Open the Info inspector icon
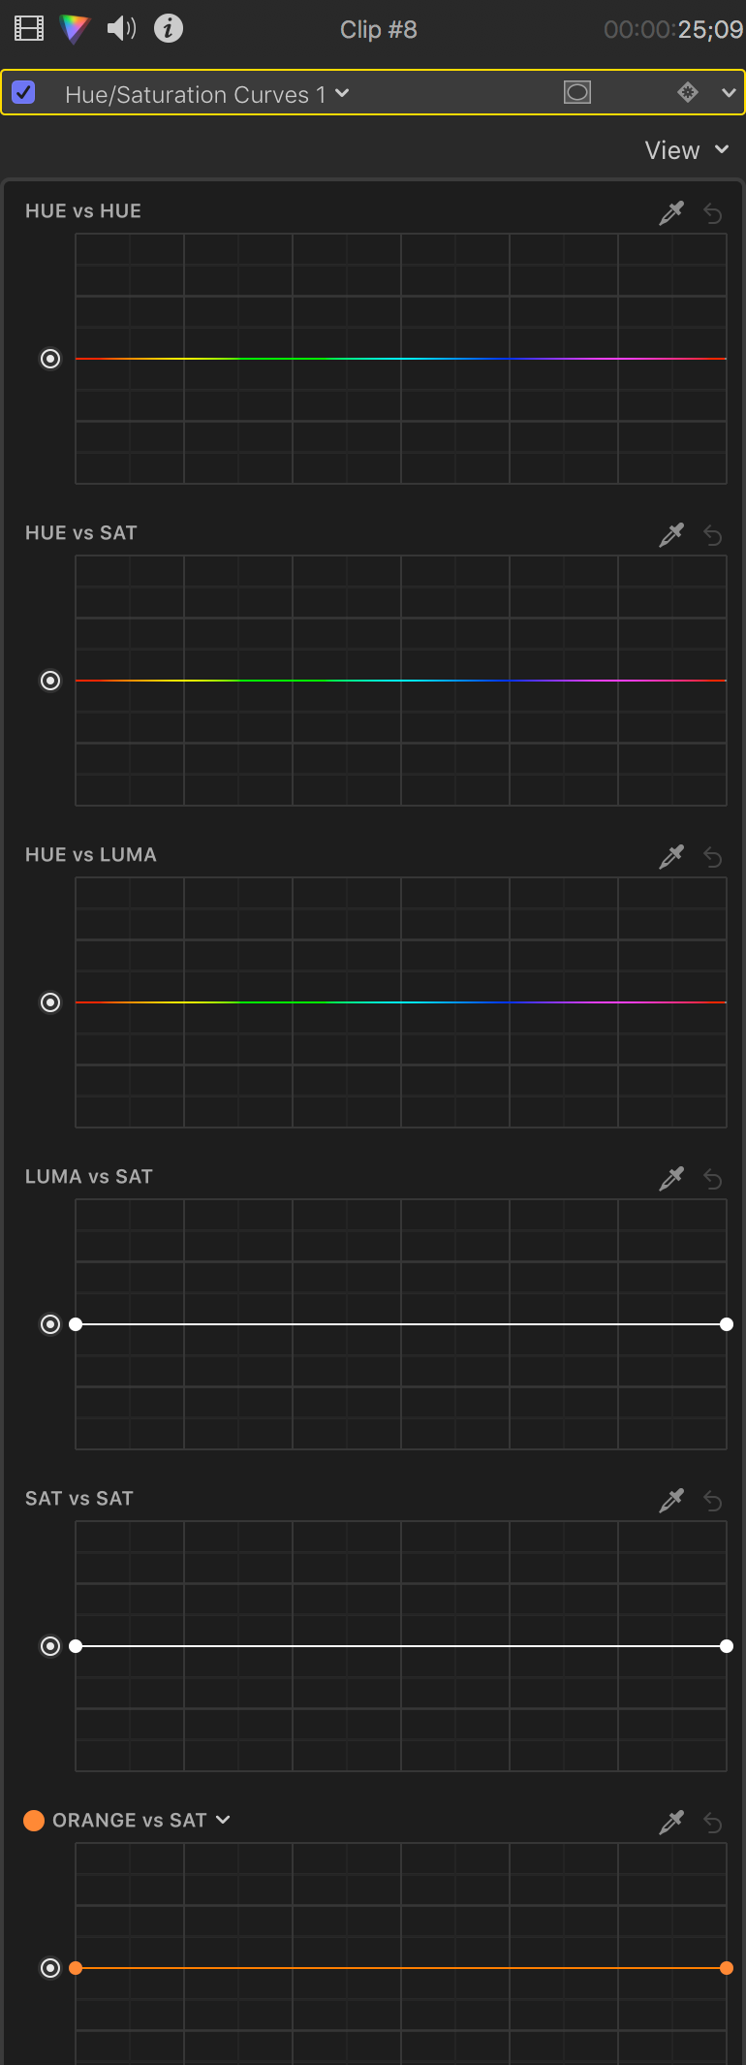The width and height of the screenshot is (746, 2065). tap(169, 29)
